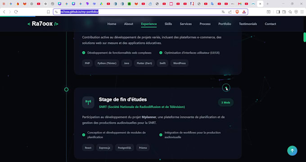Navigate to the Process section

205,24
